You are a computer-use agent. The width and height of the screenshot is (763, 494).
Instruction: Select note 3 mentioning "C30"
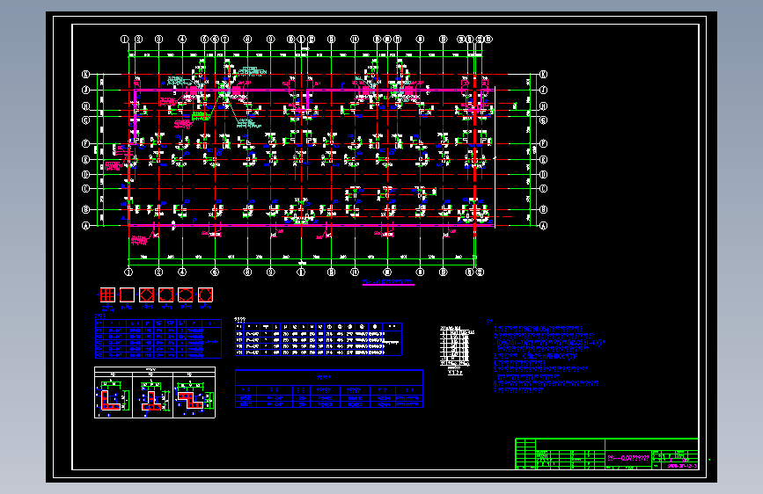click(535, 356)
